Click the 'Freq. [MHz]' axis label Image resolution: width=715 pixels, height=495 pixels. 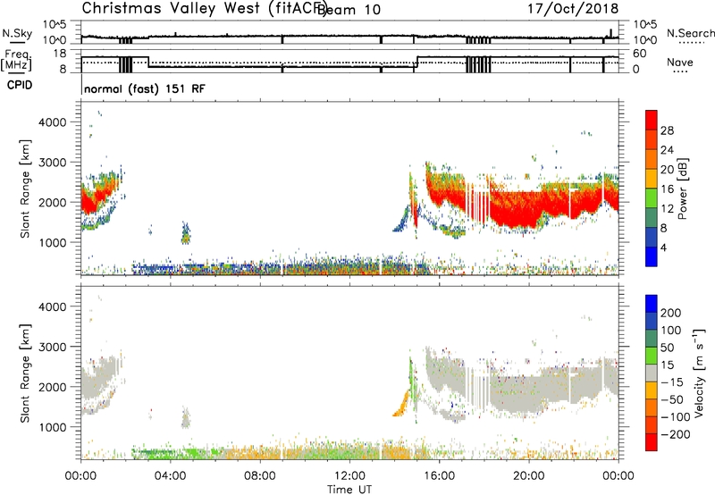16,60
